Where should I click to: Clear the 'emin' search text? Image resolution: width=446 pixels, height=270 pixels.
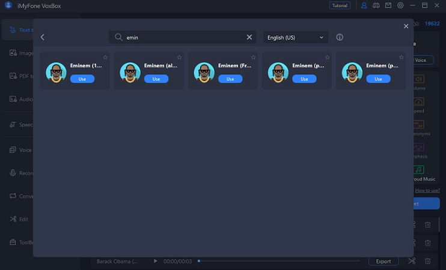[x=249, y=37]
